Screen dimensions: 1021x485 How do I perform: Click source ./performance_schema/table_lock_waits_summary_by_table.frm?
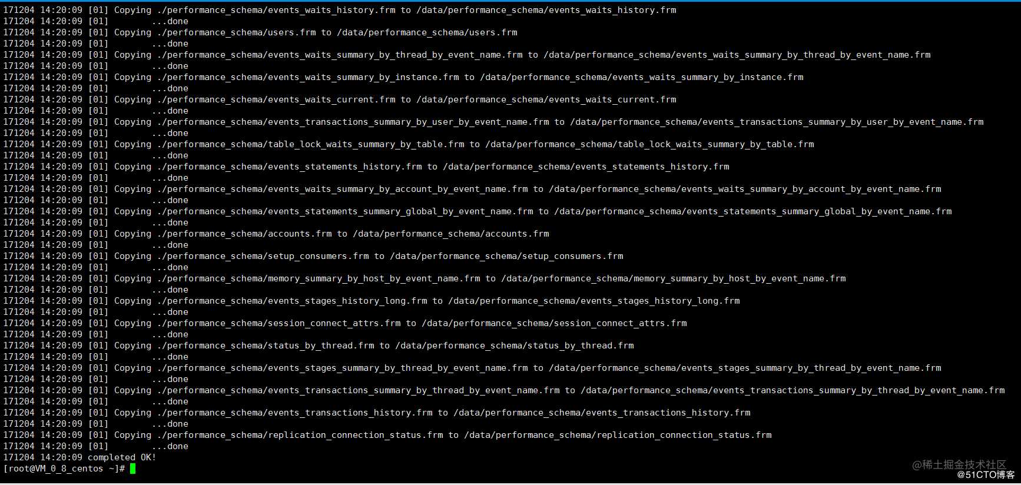[310, 144]
